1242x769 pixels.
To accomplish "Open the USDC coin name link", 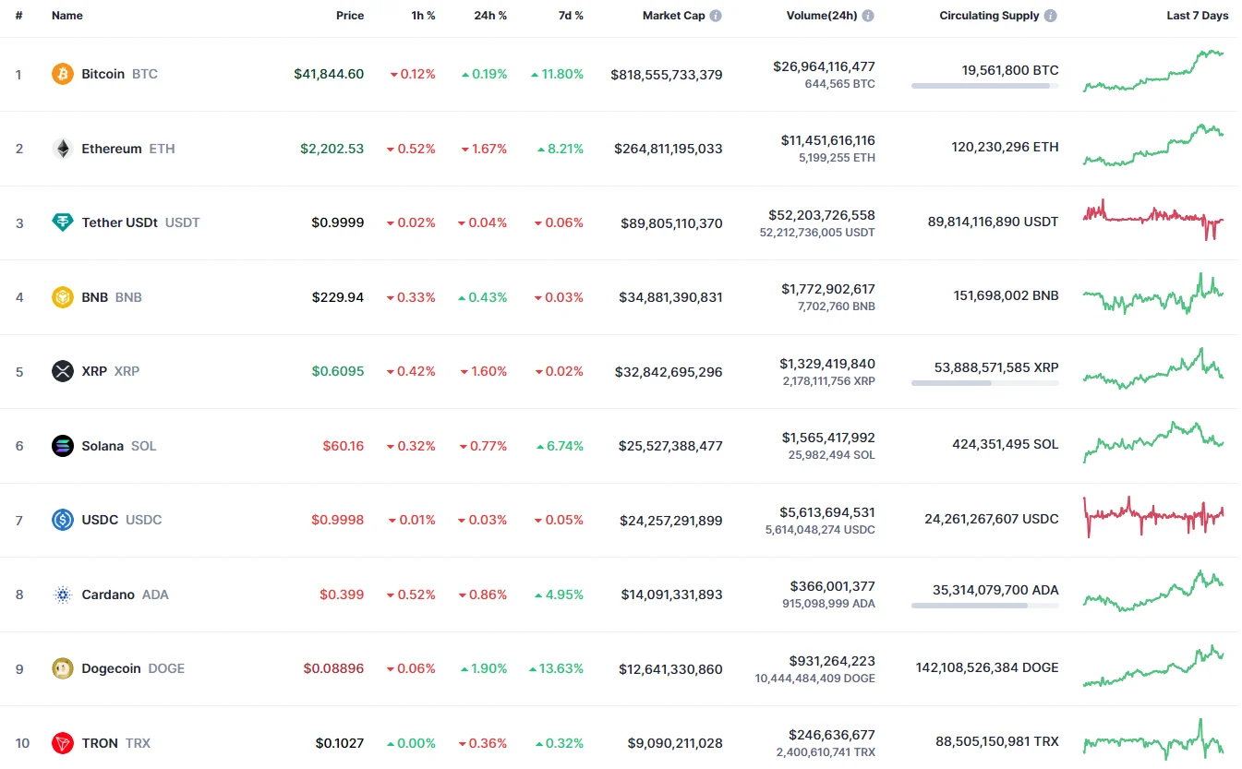I will (x=100, y=520).
